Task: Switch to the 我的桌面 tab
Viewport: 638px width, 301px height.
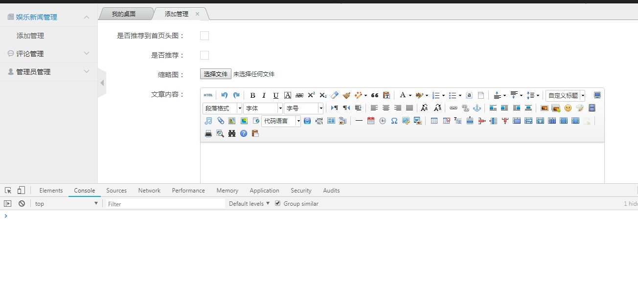Action: coord(124,14)
